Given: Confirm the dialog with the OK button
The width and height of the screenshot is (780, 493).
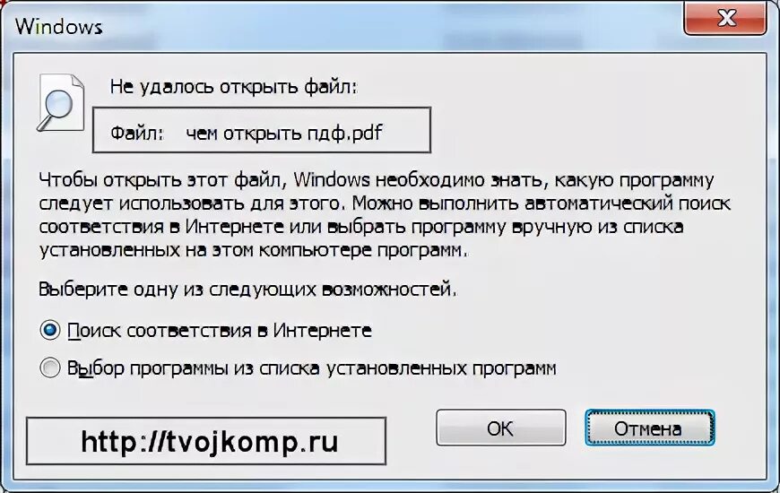Looking at the screenshot, I should (x=501, y=428).
